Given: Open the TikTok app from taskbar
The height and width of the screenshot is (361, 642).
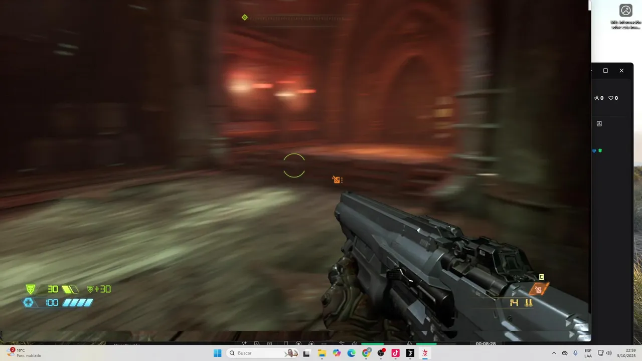Looking at the screenshot, I should pyautogui.click(x=396, y=353).
